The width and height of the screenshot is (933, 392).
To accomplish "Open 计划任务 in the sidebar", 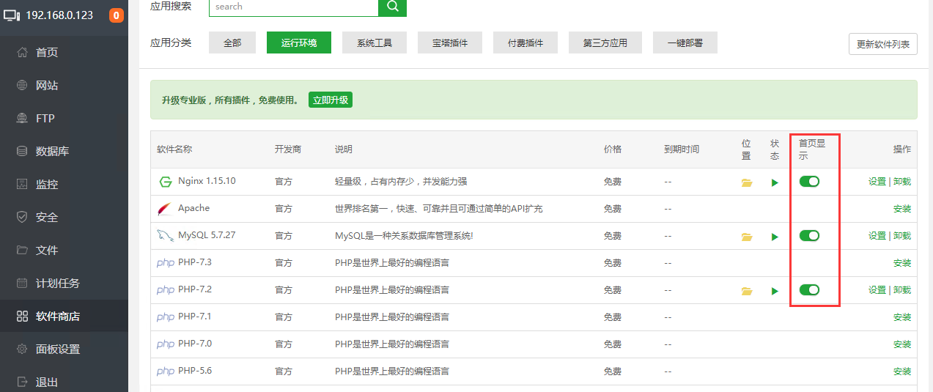I will coord(64,283).
